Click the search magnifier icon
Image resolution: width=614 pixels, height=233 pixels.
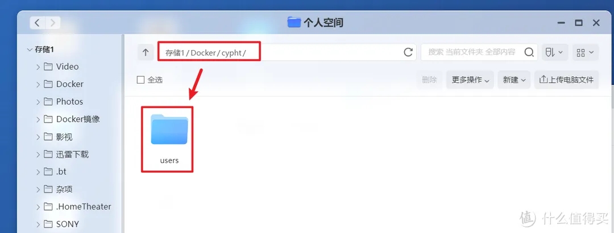pyautogui.click(x=529, y=52)
